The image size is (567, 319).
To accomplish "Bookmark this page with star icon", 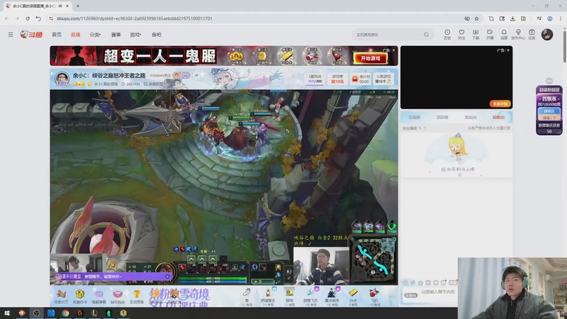I will click(x=476, y=18).
